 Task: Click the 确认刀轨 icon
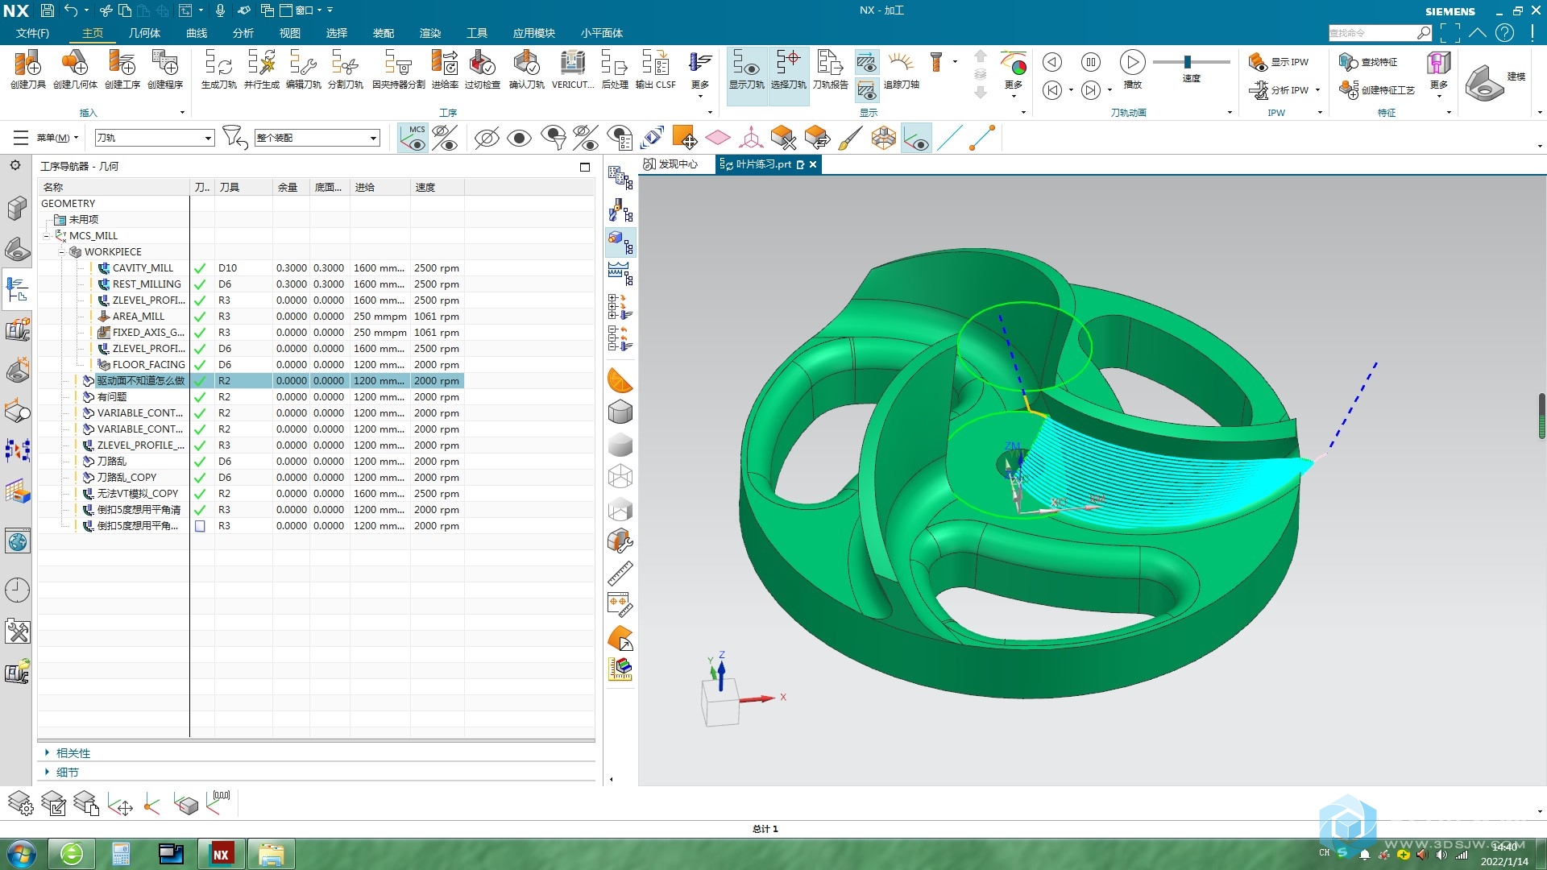point(526,68)
